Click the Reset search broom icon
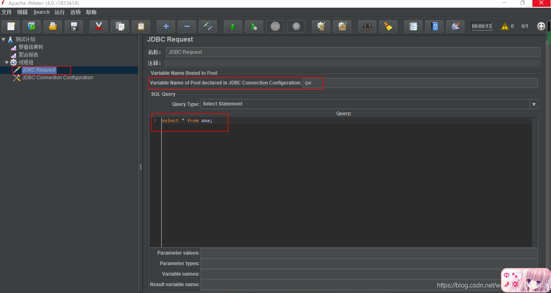The height and width of the screenshot is (293, 551). tap(388, 26)
